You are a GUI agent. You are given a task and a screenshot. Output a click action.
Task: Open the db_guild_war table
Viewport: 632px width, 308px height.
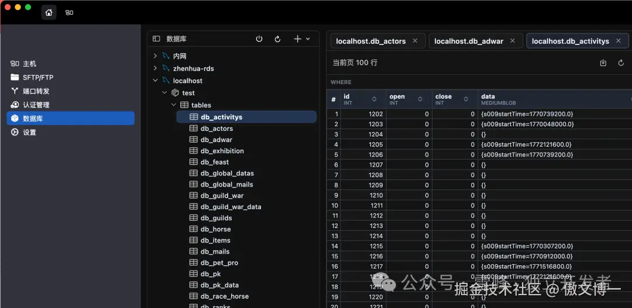(x=222, y=196)
